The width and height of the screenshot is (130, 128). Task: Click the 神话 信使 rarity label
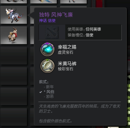click(x=47, y=21)
